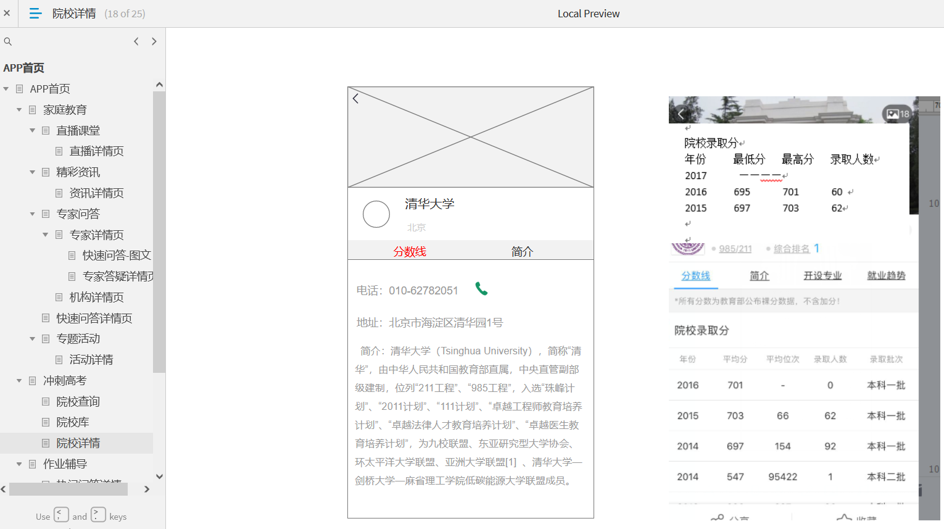This screenshot has width=944, height=529.
Task: Toggle the sitemap hamburger menu icon
Action: tap(35, 13)
